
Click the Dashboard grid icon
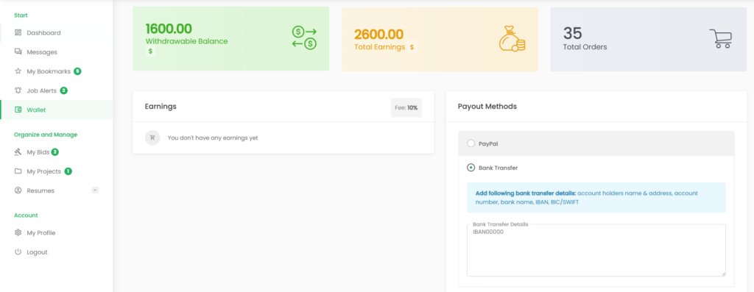coord(18,32)
